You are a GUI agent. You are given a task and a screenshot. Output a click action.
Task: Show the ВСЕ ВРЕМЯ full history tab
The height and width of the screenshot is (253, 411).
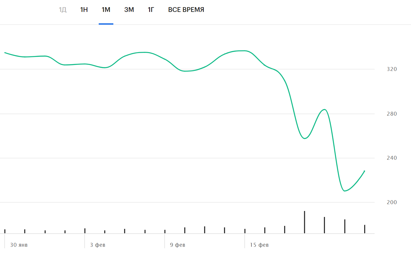(x=186, y=10)
